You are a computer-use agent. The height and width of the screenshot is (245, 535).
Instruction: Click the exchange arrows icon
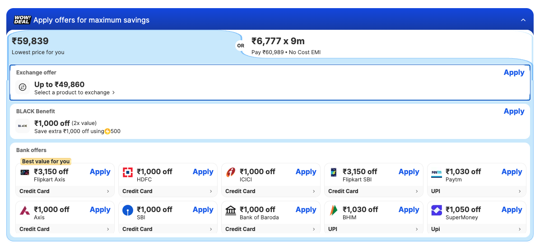tap(23, 88)
